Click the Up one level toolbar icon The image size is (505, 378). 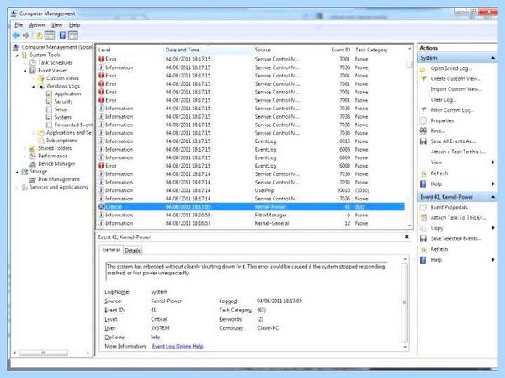pyautogui.click(x=39, y=35)
